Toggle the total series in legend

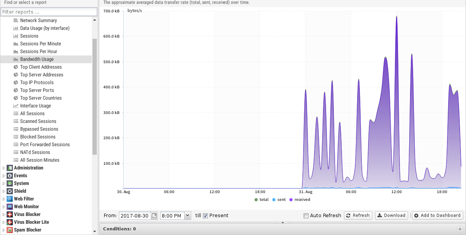tap(262, 200)
